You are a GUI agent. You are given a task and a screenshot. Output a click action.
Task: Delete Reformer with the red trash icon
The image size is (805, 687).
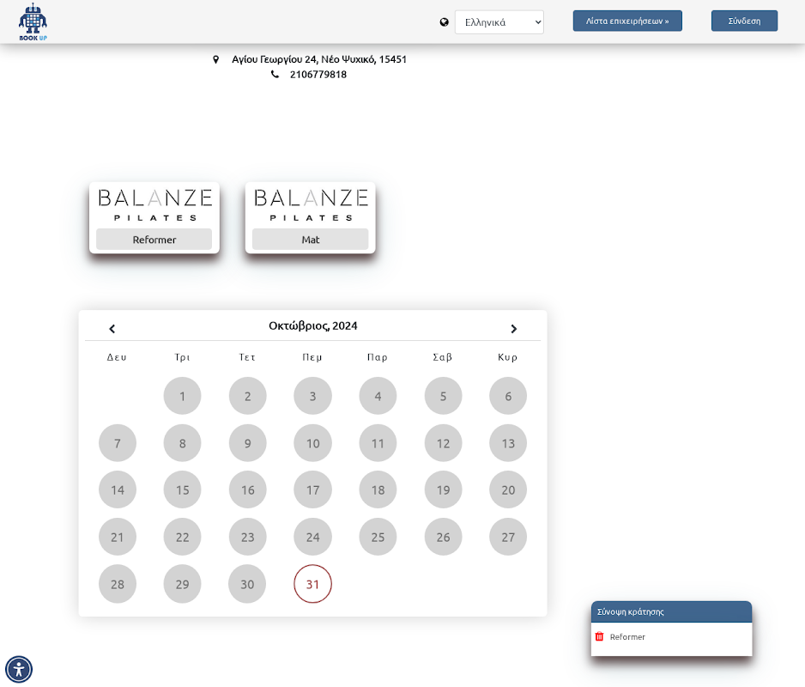click(599, 636)
